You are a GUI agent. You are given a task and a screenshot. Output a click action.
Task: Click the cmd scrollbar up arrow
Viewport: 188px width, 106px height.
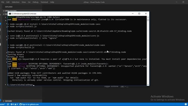148,17
